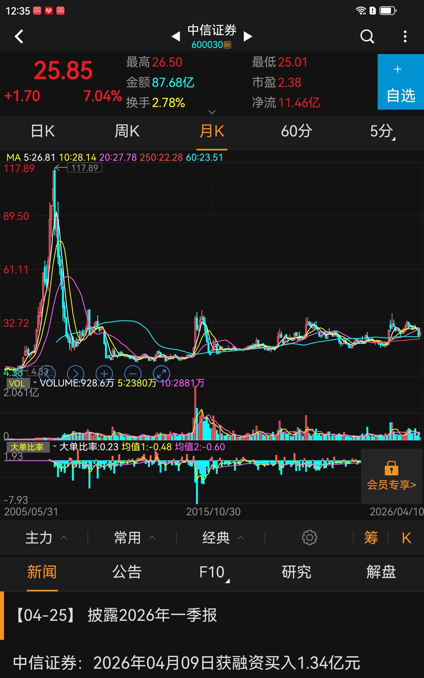
Task: Tap the 2015/10/30 date label
Action: tap(213, 512)
